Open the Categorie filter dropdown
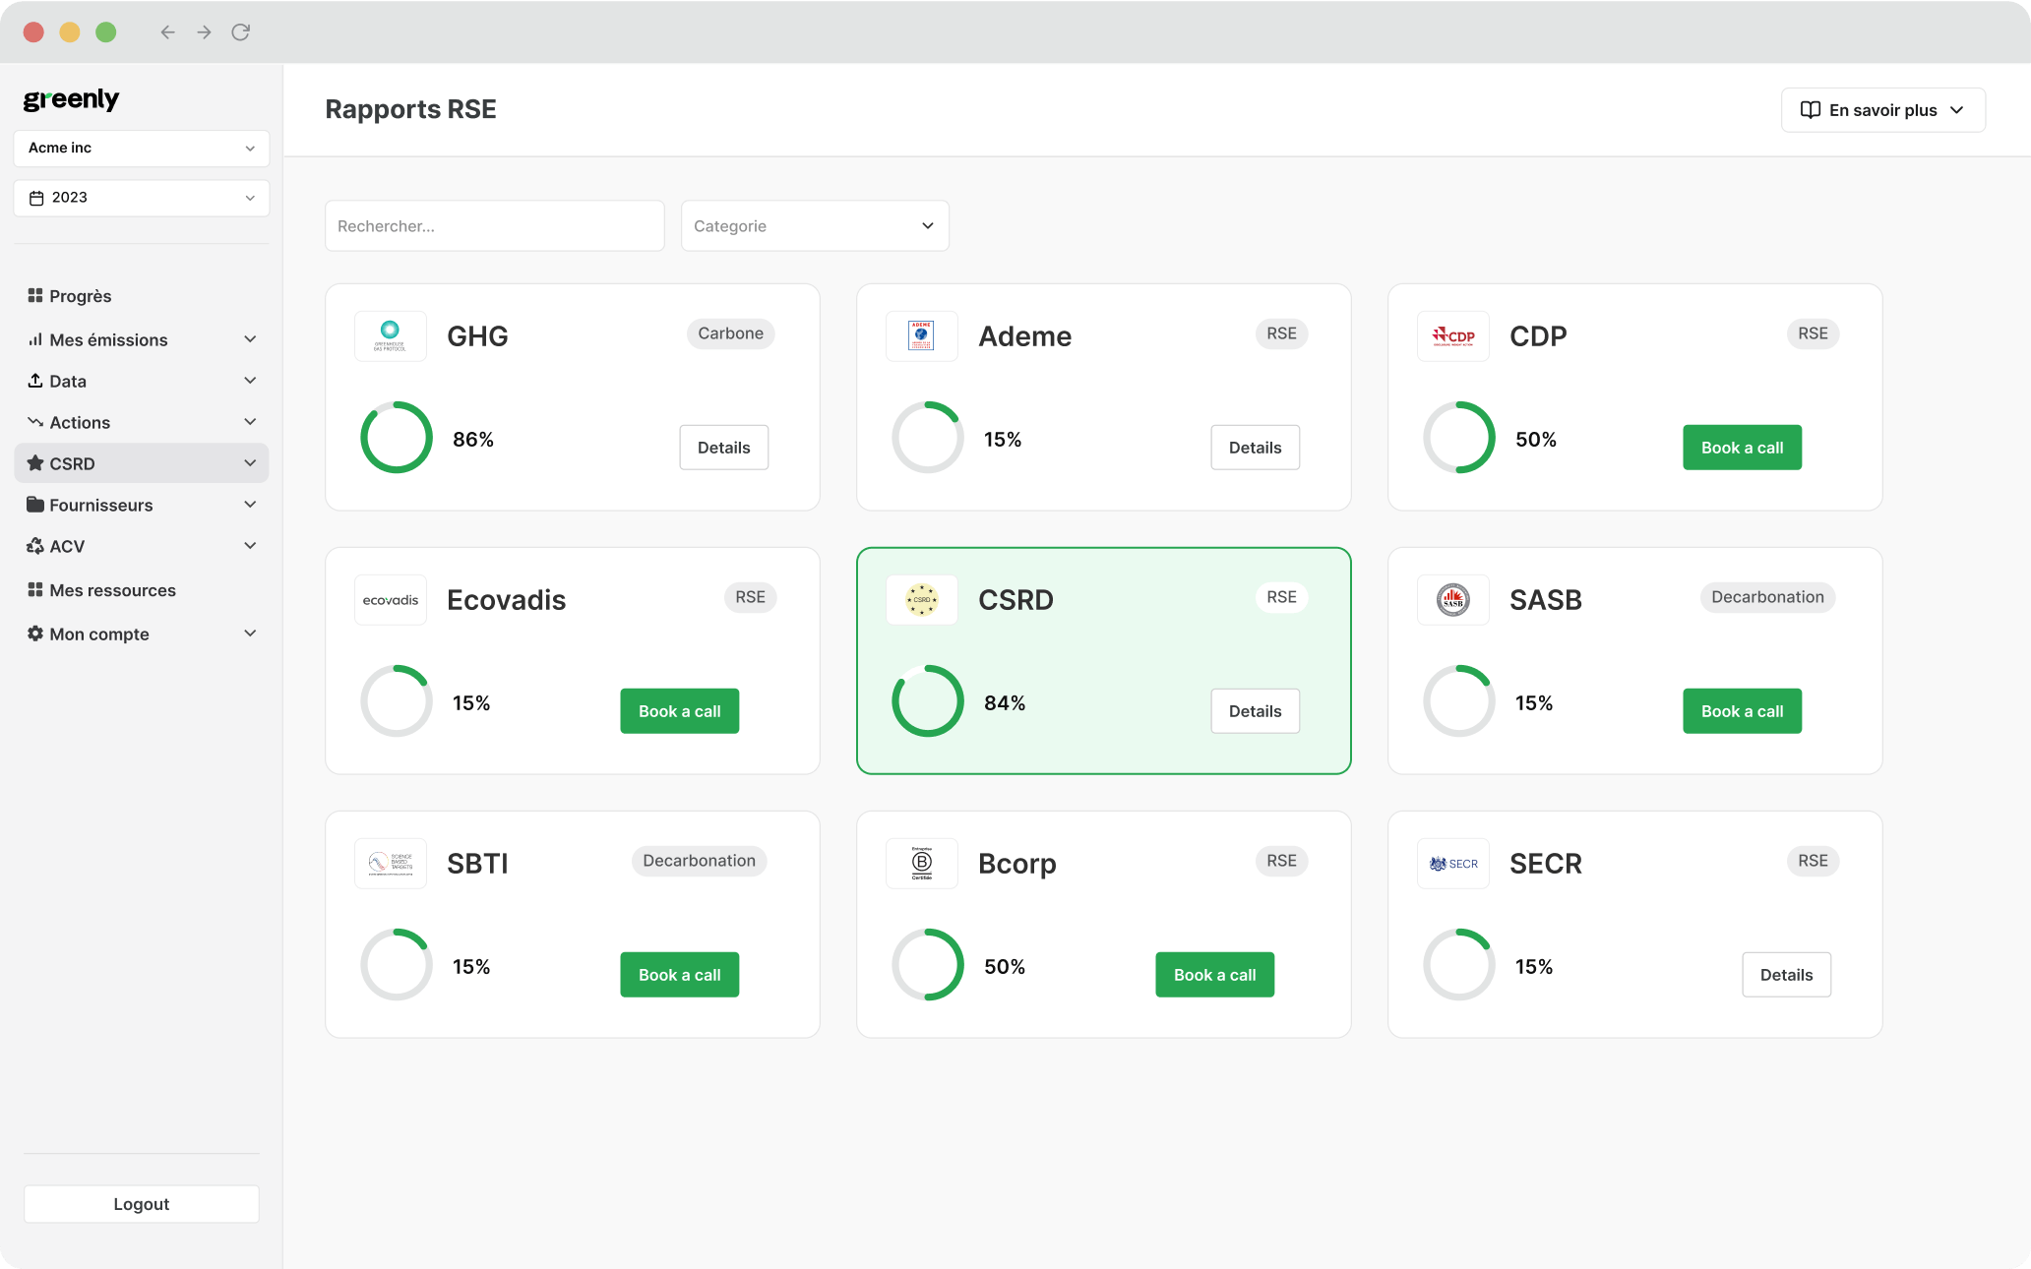2031x1269 pixels. tap(815, 226)
